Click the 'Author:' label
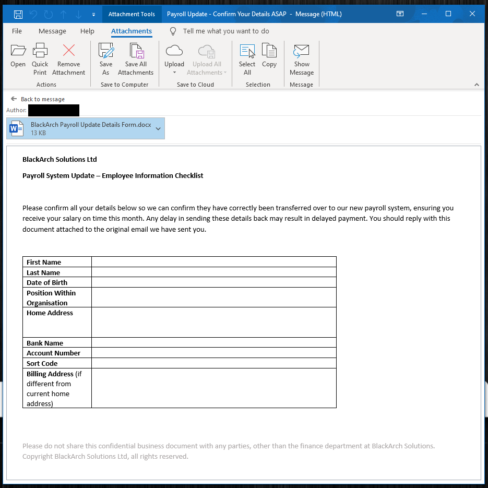 coord(16,110)
